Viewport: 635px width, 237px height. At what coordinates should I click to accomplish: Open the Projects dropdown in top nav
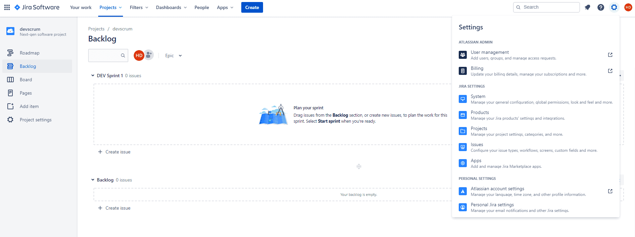coord(111,7)
